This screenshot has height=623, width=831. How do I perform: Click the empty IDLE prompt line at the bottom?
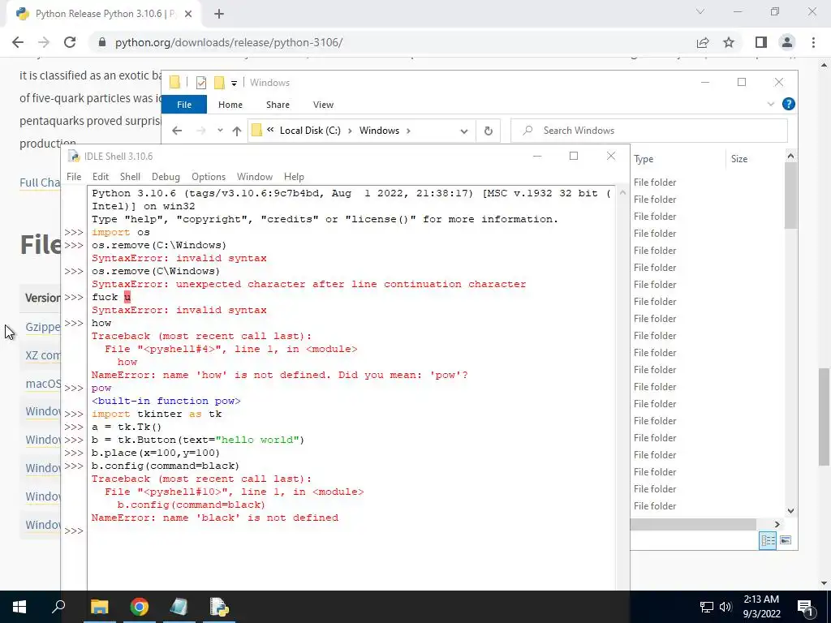click(x=350, y=531)
